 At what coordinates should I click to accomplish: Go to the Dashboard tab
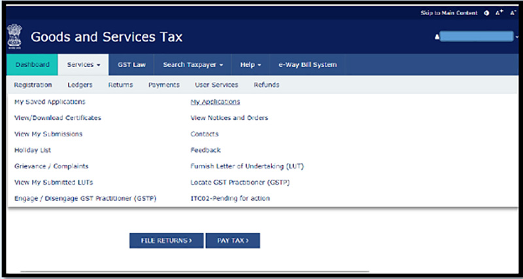coord(32,65)
